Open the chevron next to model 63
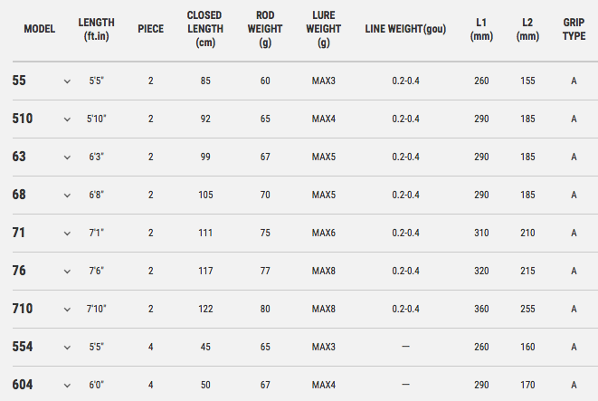The width and height of the screenshot is (598, 401). click(67, 158)
